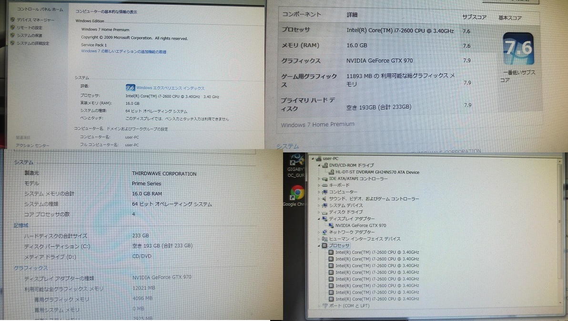Click the 11893 MB の利用可能な総グラフィックス メモリ detail
The width and height of the screenshot is (568, 321).
pyautogui.click(x=400, y=80)
